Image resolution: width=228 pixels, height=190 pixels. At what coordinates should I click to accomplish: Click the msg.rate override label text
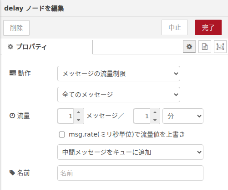point(127,134)
